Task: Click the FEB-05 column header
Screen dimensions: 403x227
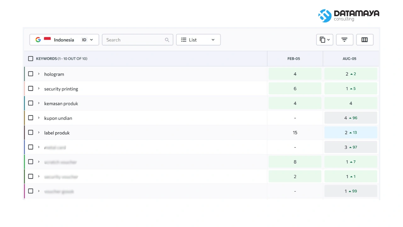Action: 294,59
